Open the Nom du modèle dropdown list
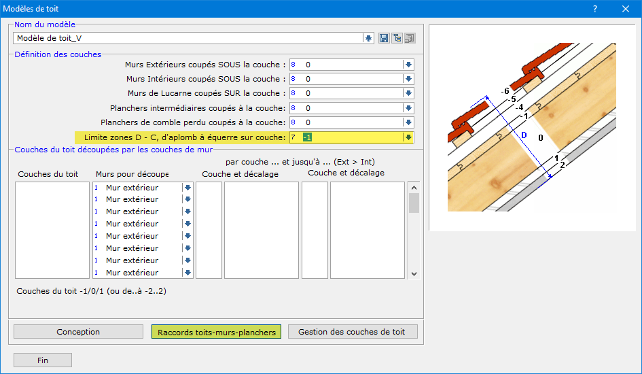The height and width of the screenshot is (374, 642). point(368,38)
